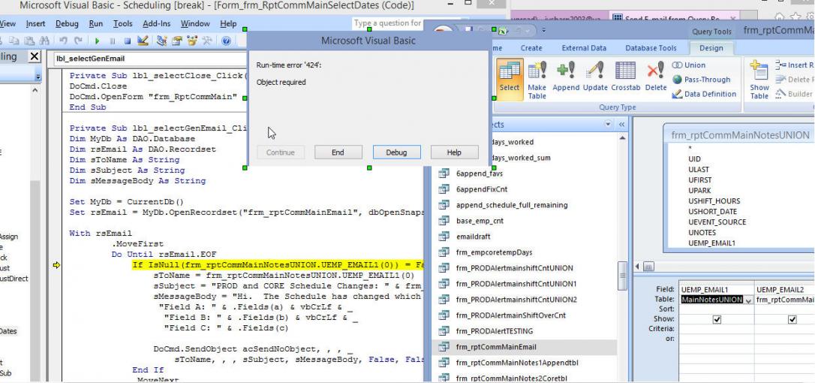Open the Object Browser icon
The image size is (815, 383).
(192, 41)
